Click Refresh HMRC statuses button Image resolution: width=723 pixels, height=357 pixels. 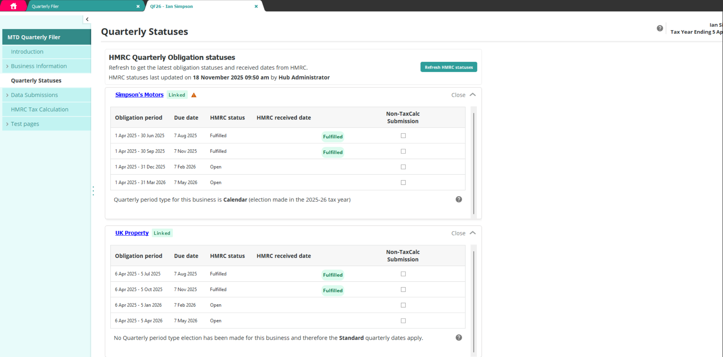(449, 67)
